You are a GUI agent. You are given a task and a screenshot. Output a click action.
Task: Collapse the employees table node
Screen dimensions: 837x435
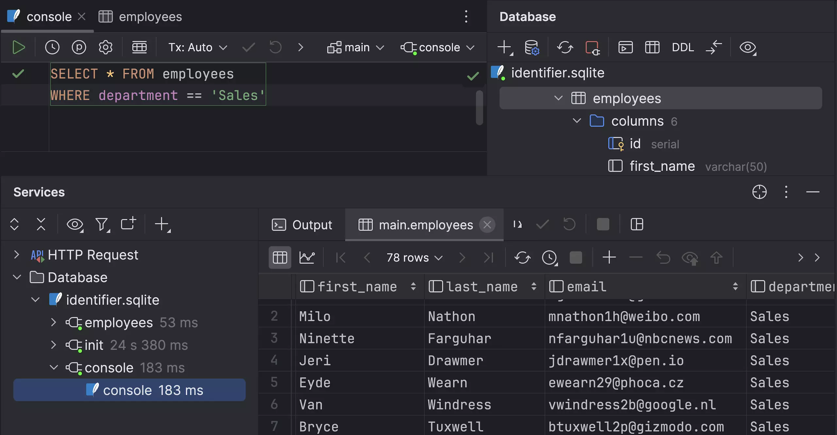558,98
